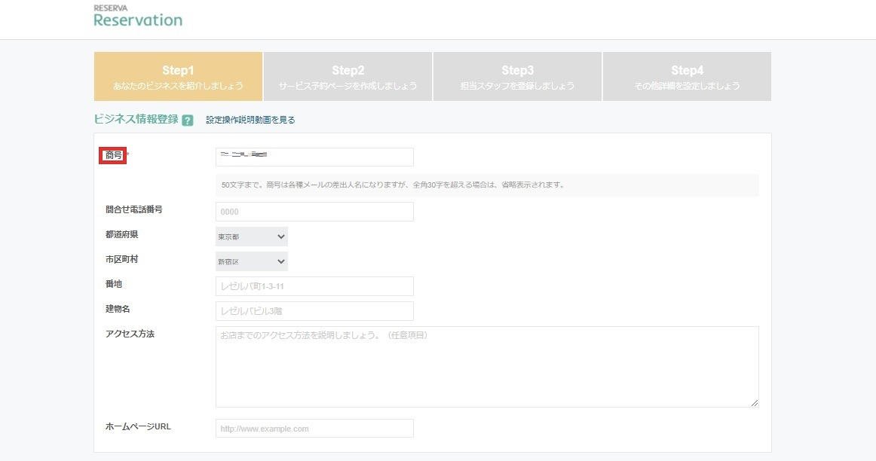Screen dimensions: 876x461
Task: Go to Step2 service reservation page tab
Action: (x=348, y=77)
